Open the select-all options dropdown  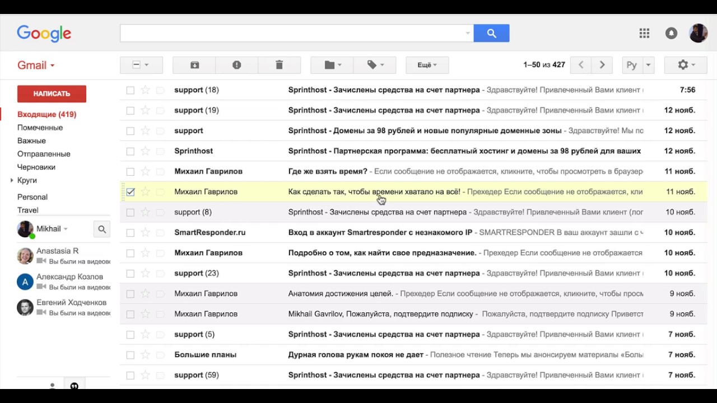click(x=146, y=65)
